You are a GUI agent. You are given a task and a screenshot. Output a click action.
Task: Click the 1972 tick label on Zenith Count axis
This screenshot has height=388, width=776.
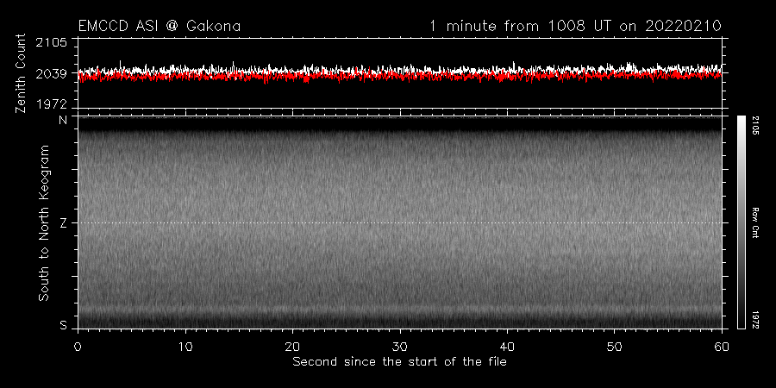point(52,103)
